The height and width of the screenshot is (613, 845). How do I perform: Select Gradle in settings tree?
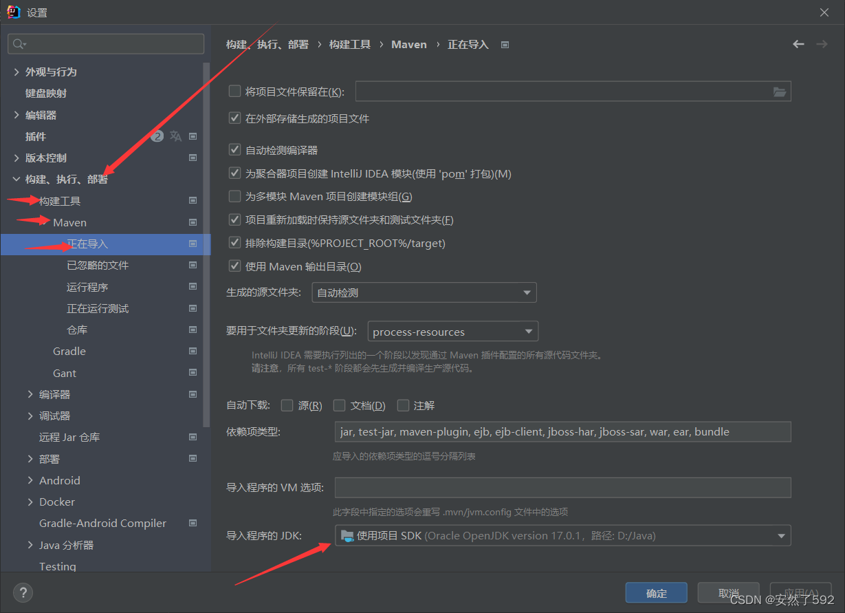click(x=69, y=351)
